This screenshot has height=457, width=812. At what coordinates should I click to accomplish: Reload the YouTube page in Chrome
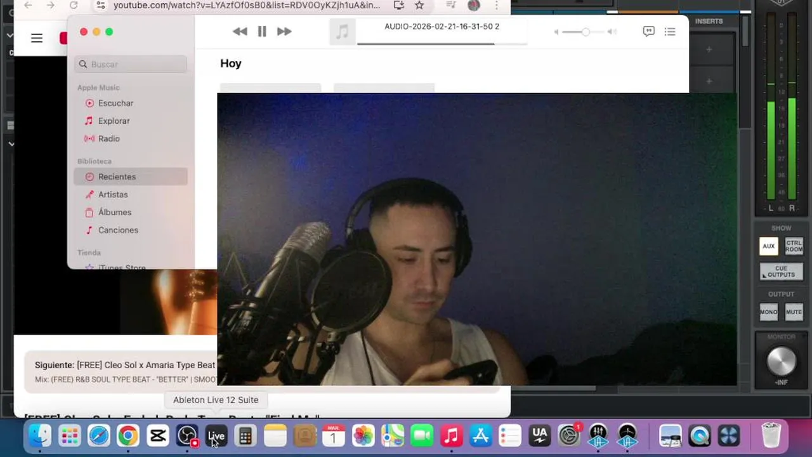(74, 5)
